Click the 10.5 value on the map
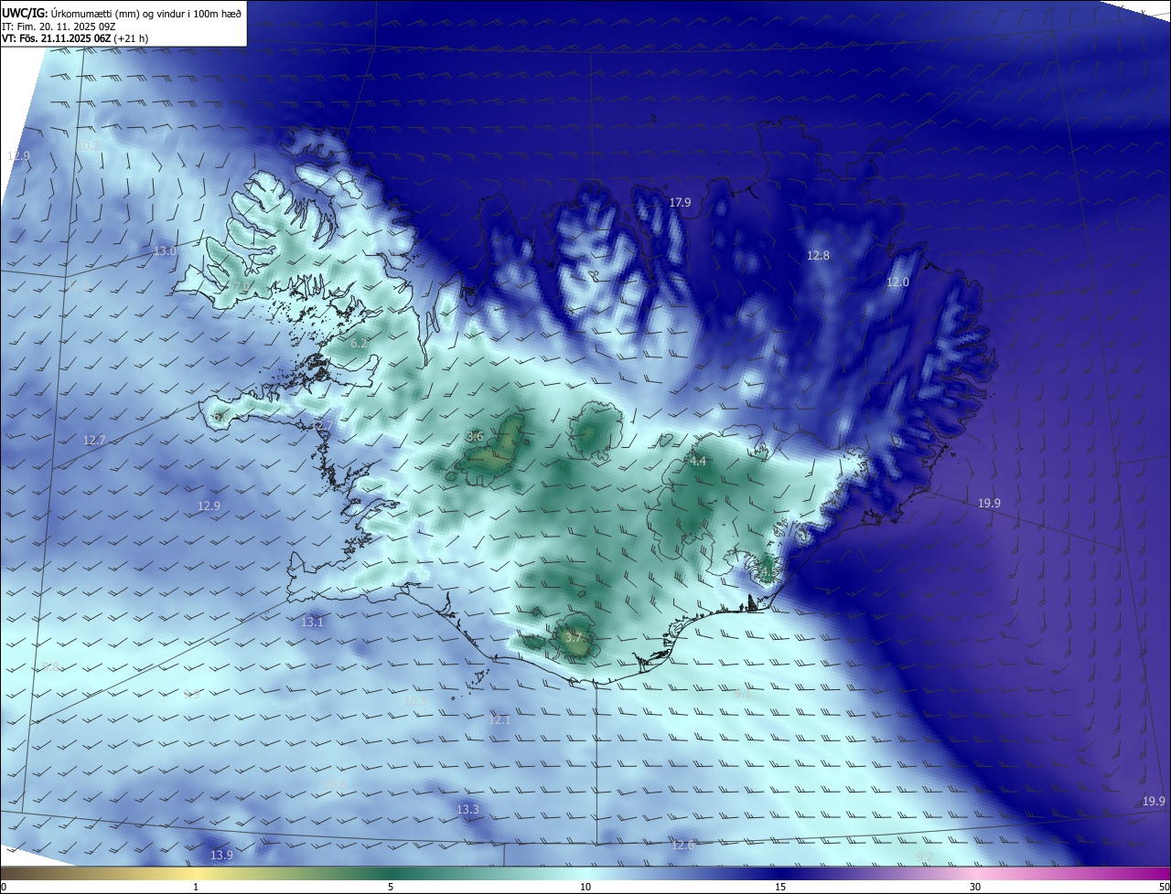This screenshot has width=1171, height=894. click(x=415, y=702)
